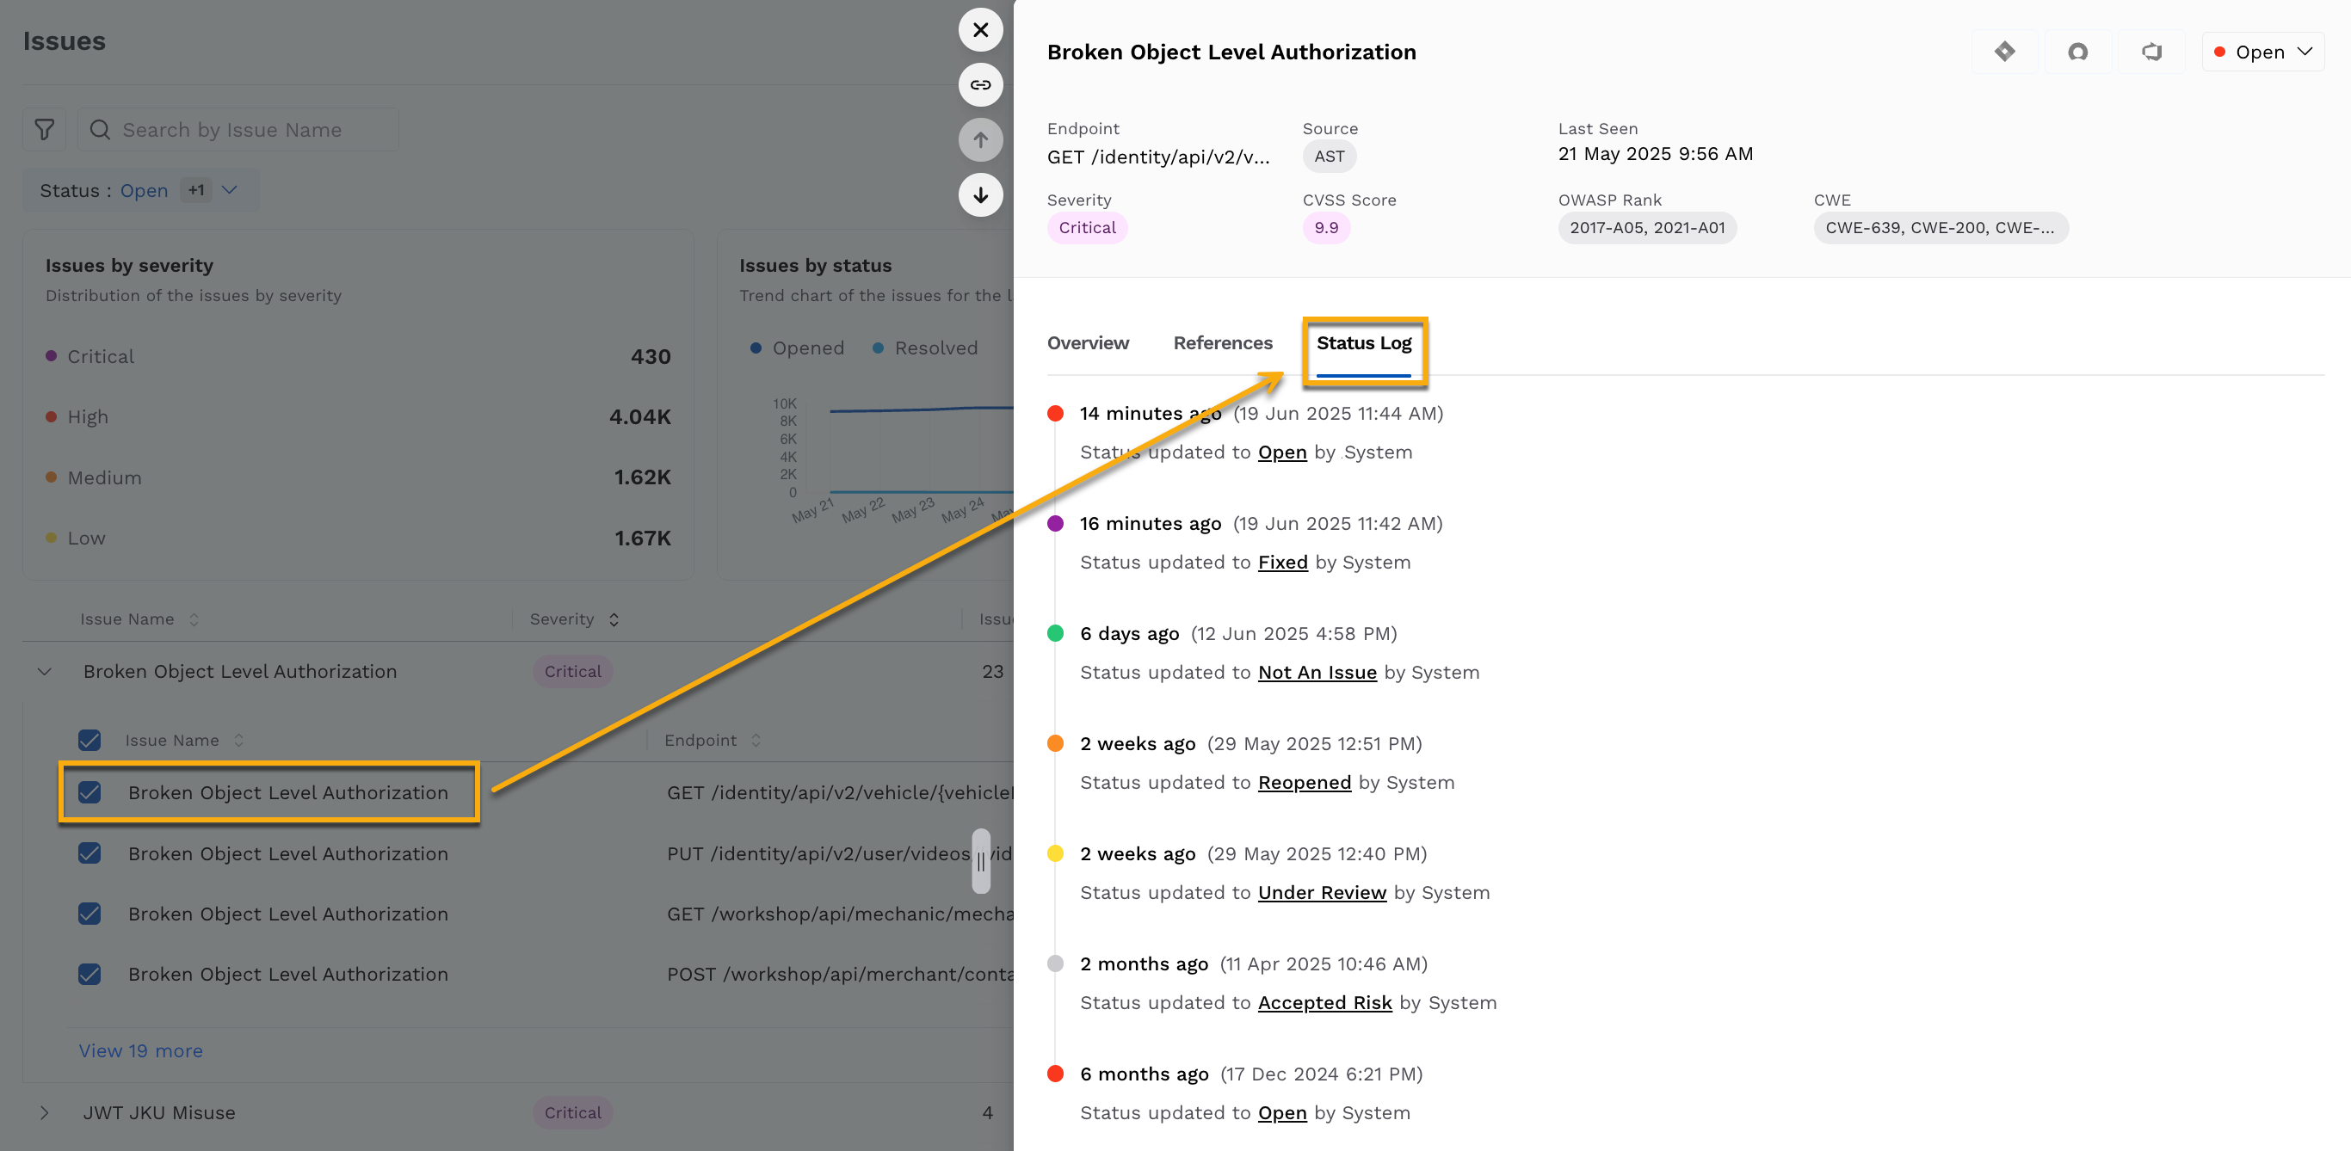Click the OWASP rank 2017-A05 chip
2351x1151 pixels.
coord(1646,228)
